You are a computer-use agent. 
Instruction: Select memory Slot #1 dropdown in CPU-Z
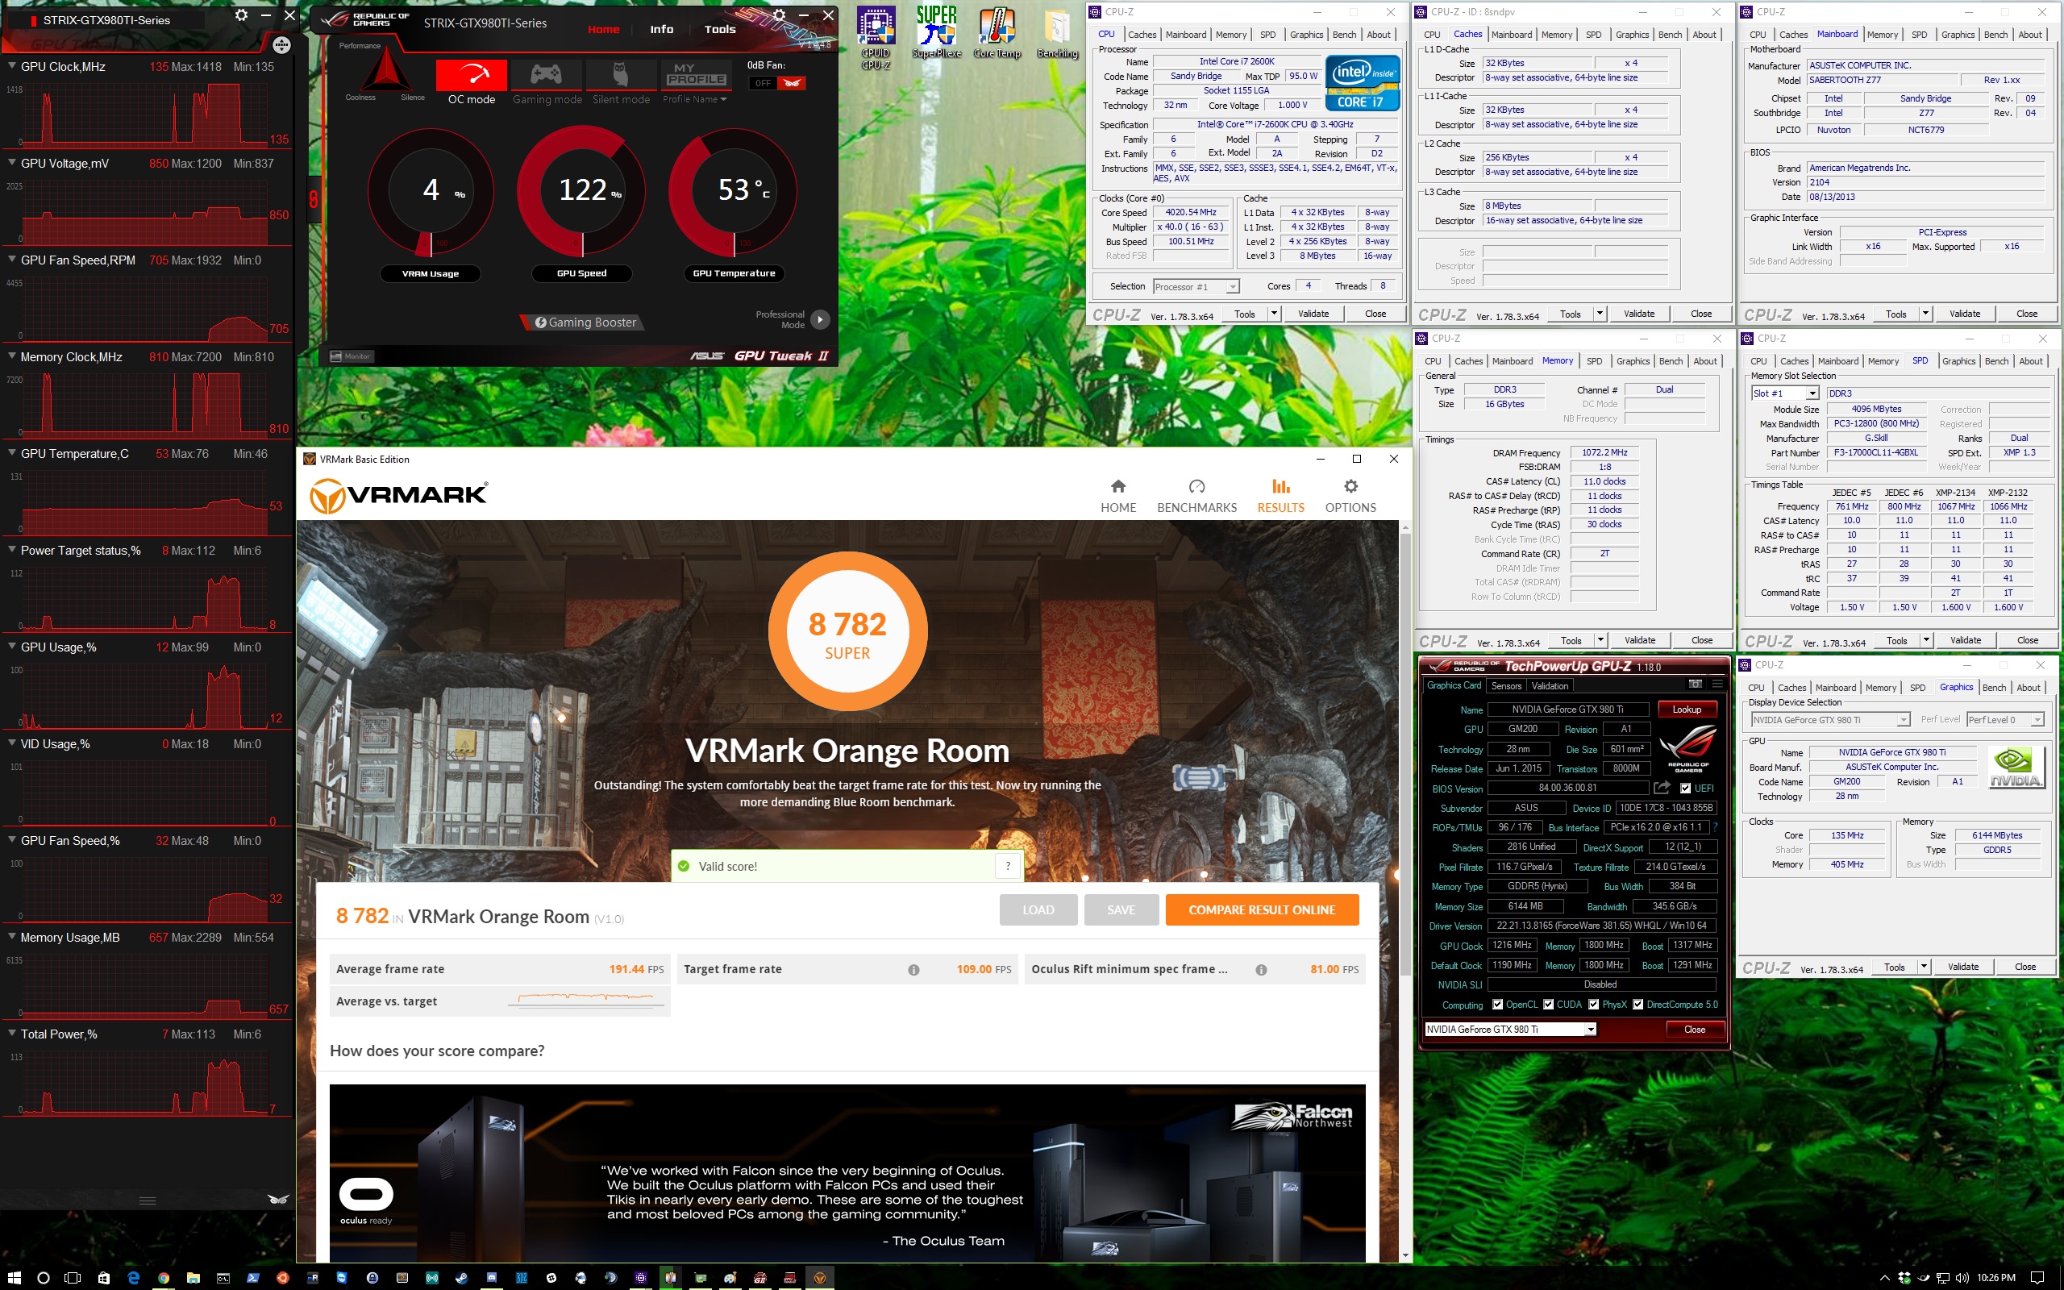[1785, 393]
